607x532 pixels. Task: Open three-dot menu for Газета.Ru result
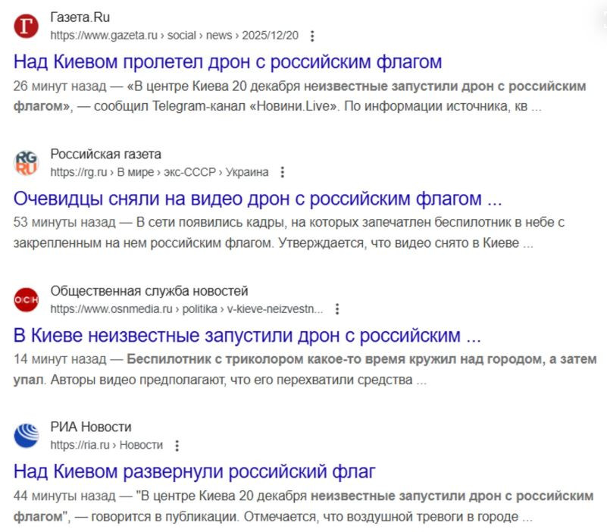(x=313, y=36)
